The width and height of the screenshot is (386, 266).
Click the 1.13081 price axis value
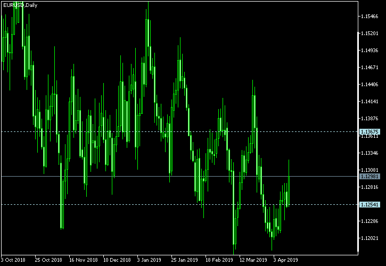pos(369,170)
